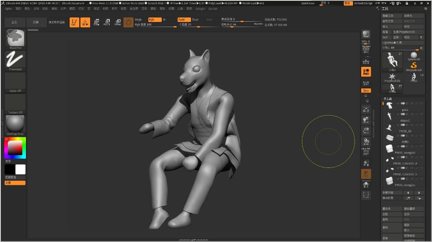Open the Alpha menu
Viewport: 432px width, 242px height.
[x=8, y=9]
